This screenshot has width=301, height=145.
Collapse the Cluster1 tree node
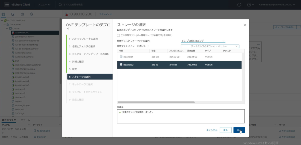[x=7, y=28]
